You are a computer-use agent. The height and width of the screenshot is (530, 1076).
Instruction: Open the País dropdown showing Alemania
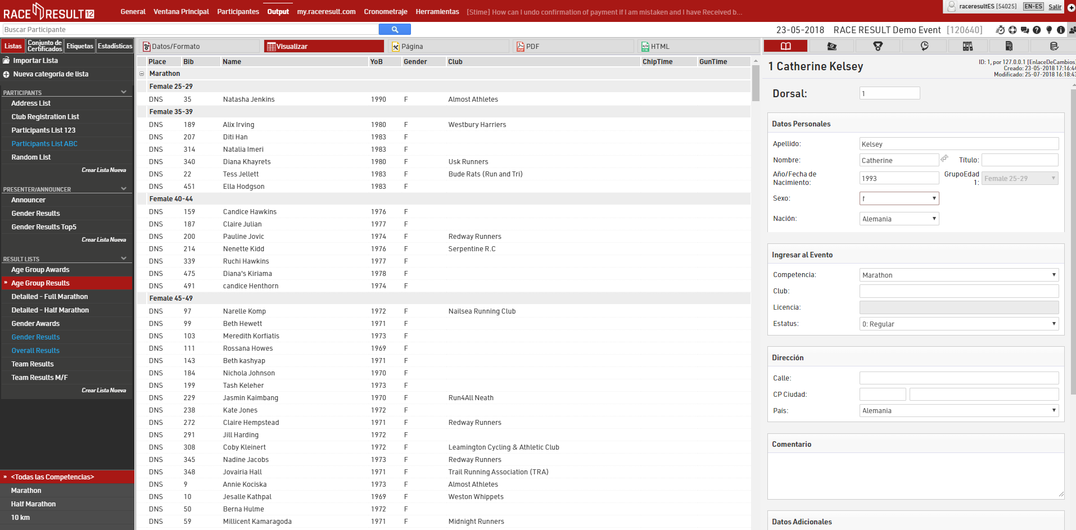[959, 410]
